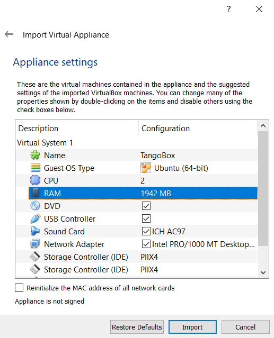Click the DVD disc icon
274x338 pixels.
pos(35,206)
